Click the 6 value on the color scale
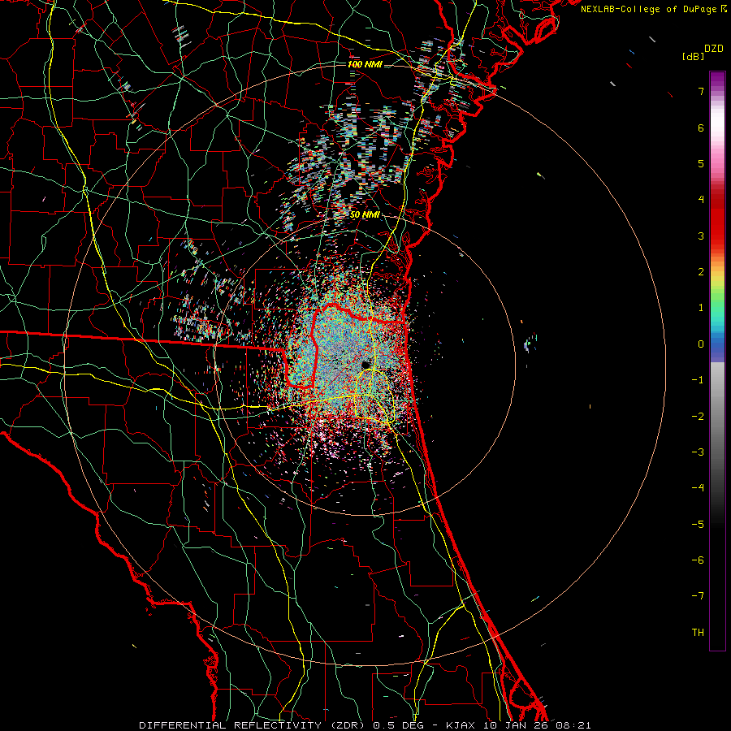 (x=701, y=128)
